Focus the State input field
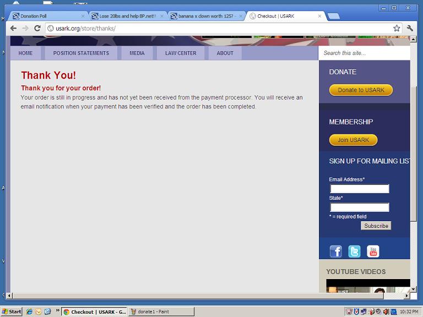 pyautogui.click(x=360, y=207)
